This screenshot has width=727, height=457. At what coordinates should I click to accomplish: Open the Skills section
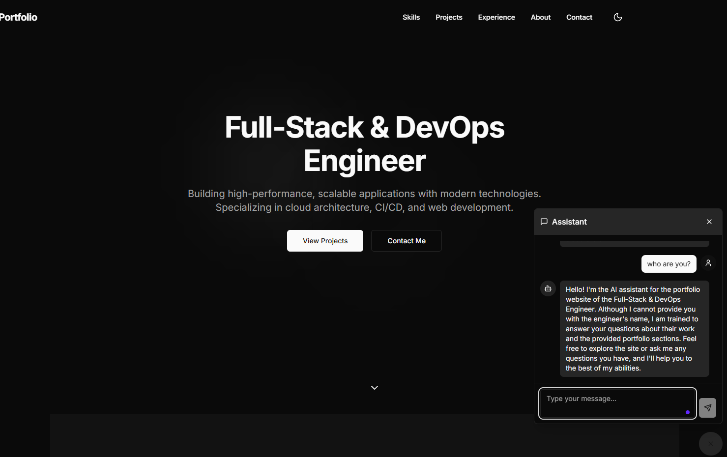pos(411,17)
